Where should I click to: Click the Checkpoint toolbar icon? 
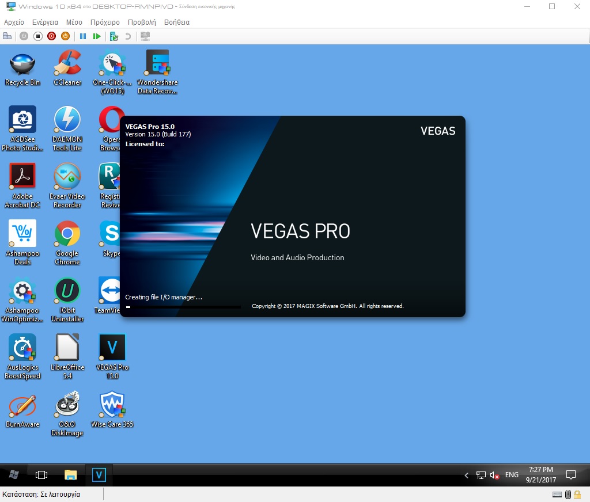114,36
